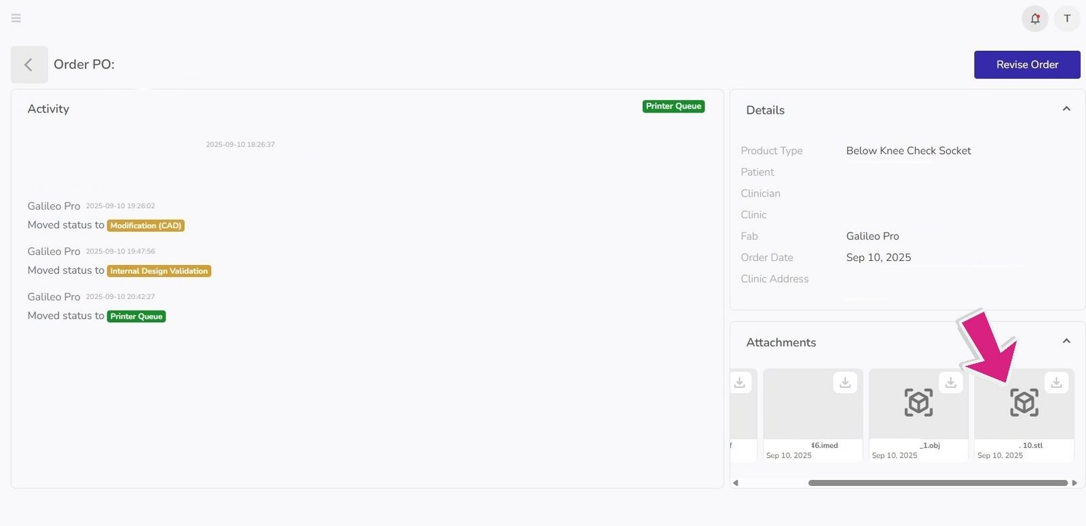Download the partially hidden leftmost attachment
The height and width of the screenshot is (526, 1086).
point(740,383)
